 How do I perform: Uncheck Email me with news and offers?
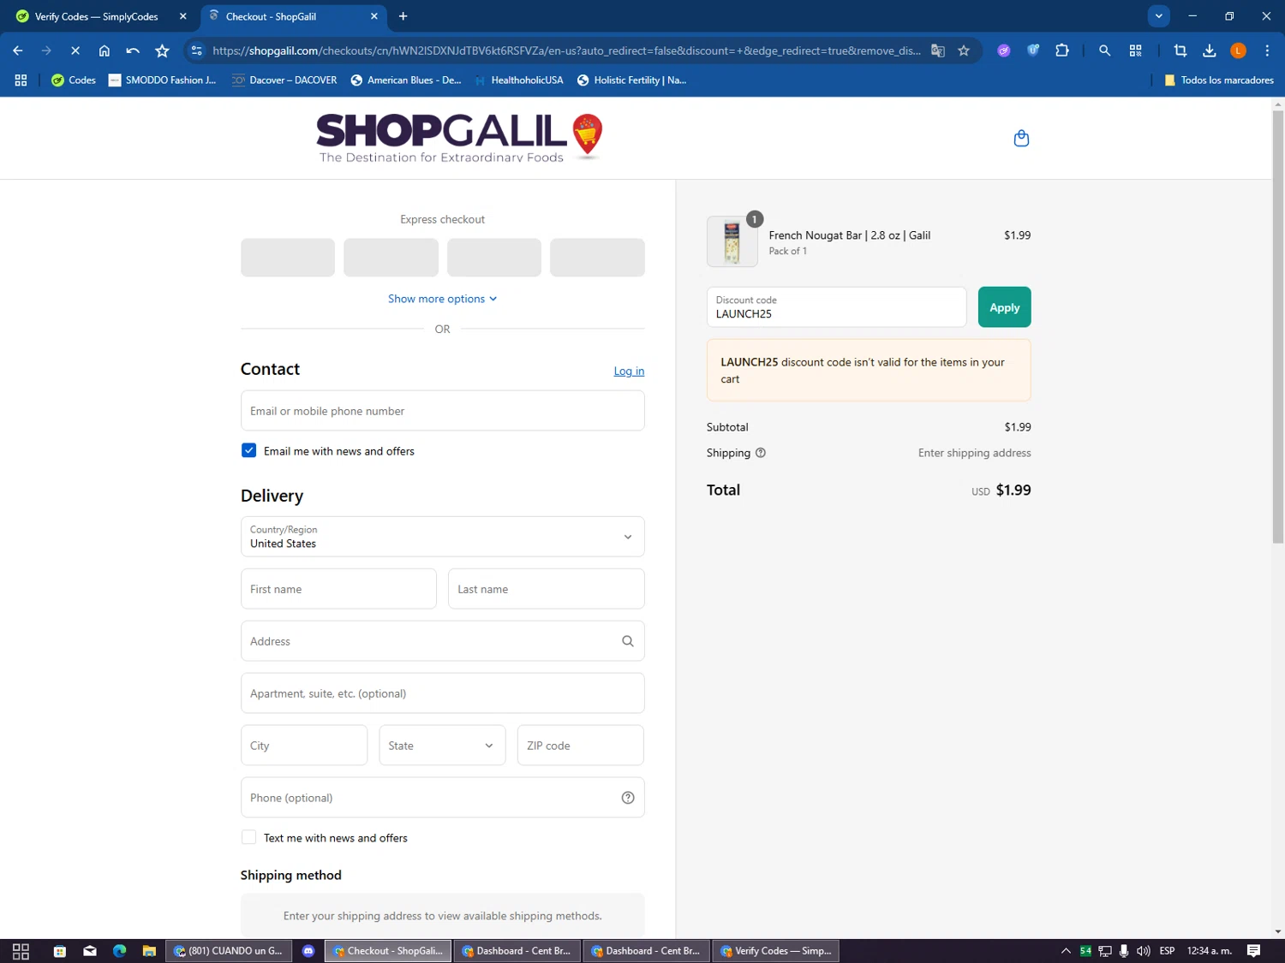click(248, 450)
